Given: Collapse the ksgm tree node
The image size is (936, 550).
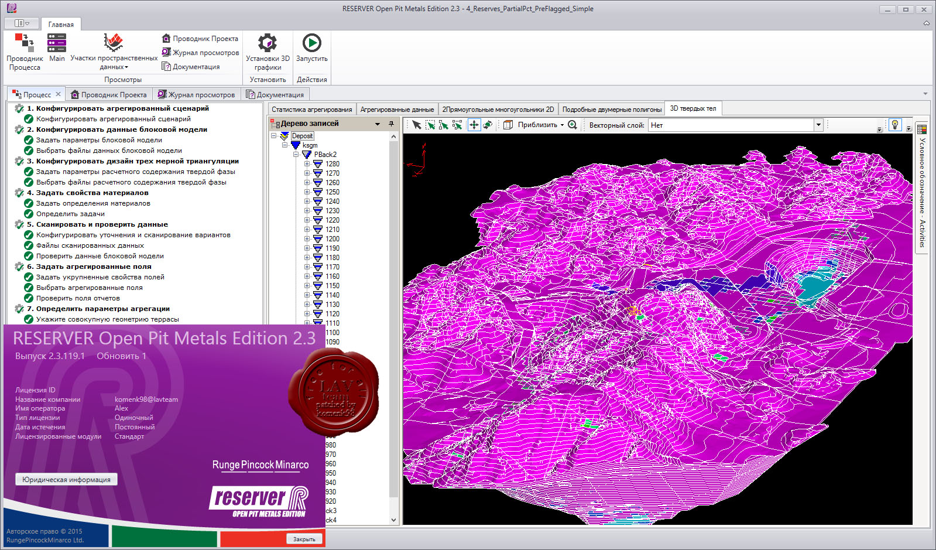Looking at the screenshot, I should tap(284, 145).
